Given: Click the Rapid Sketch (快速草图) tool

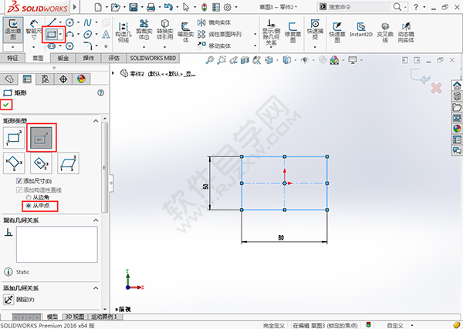Looking at the screenshot, I should point(337,32).
